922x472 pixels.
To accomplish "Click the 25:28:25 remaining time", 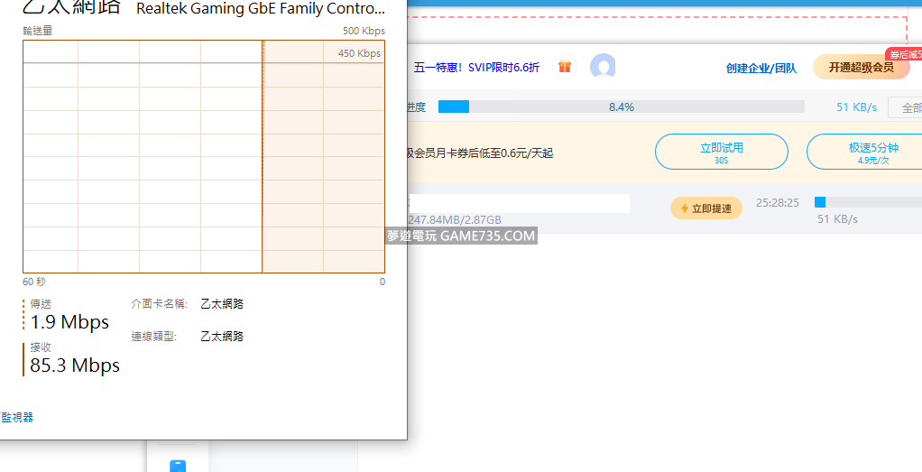I will [778, 203].
